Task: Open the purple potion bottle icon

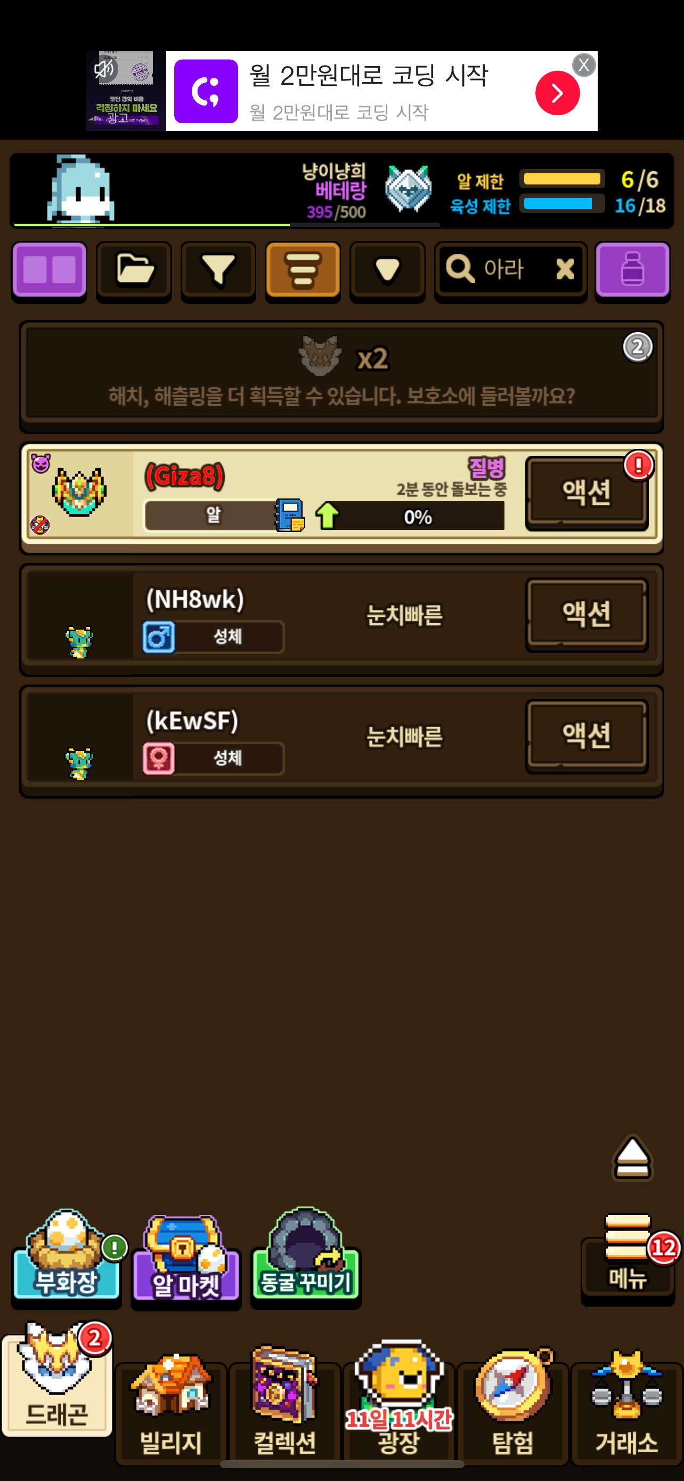Action: [x=632, y=270]
